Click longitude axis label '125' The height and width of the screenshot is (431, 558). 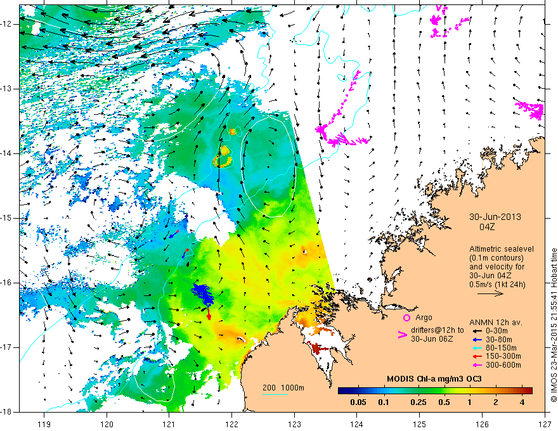click(420, 424)
